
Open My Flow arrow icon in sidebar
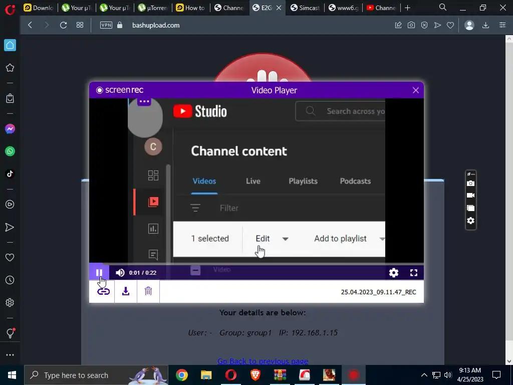pos(10,227)
